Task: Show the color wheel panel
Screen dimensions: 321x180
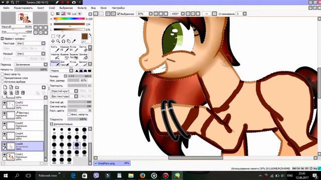Action: [53, 13]
